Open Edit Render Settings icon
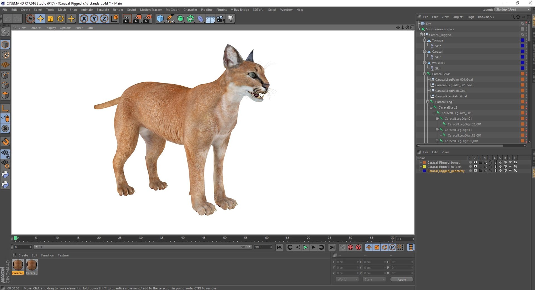This screenshot has width=535, height=290. [x=147, y=19]
